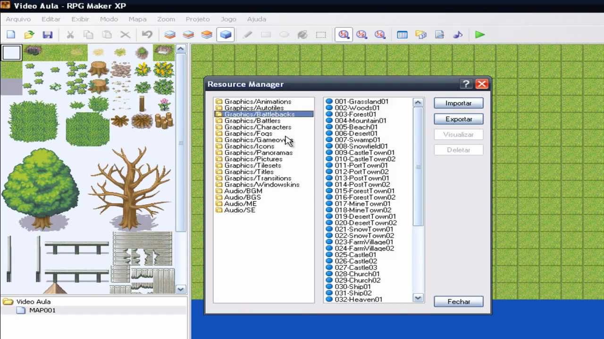The width and height of the screenshot is (604, 339).
Task: Set the 1:4 zoom magnifier icon
Action: click(x=380, y=35)
